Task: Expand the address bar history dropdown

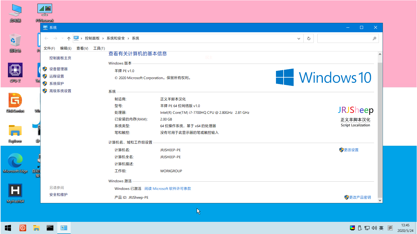Action: (x=299, y=39)
